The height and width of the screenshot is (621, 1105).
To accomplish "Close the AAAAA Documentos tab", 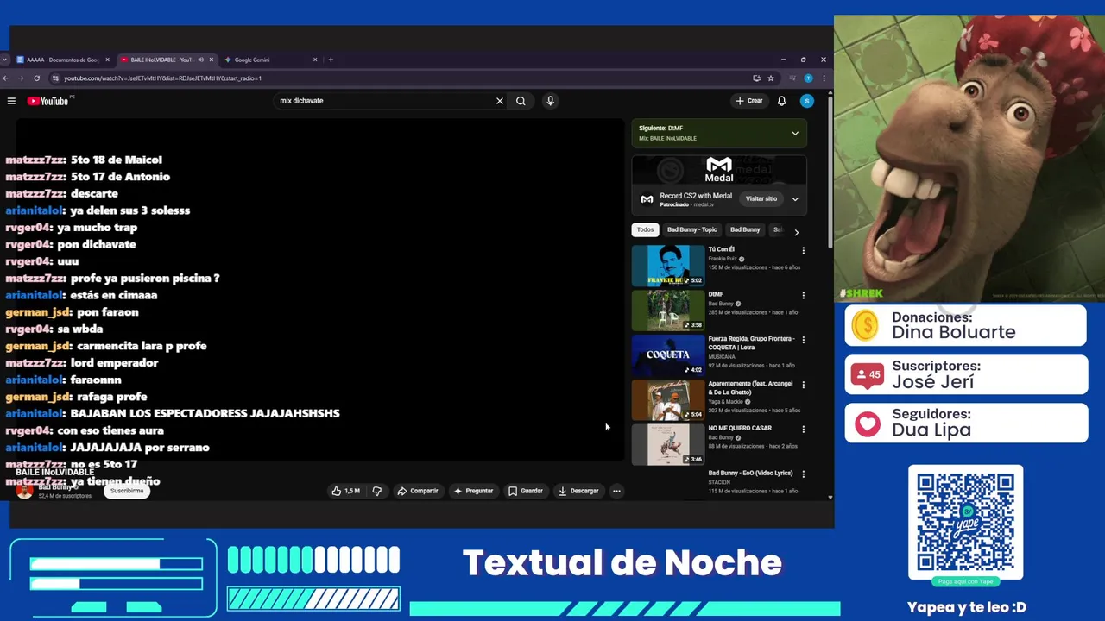I will (x=108, y=60).
